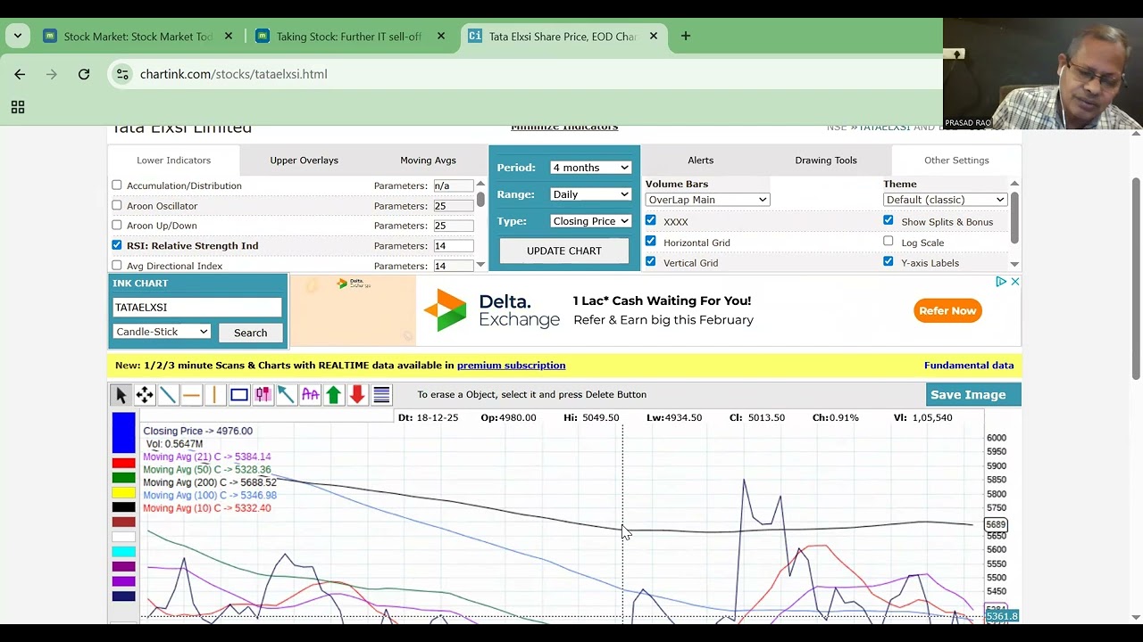Image resolution: width=1143 pixels, height=642 pixels.
Task: Enable Avg Directional Index checkbox
Action: (x=117, y=266)
